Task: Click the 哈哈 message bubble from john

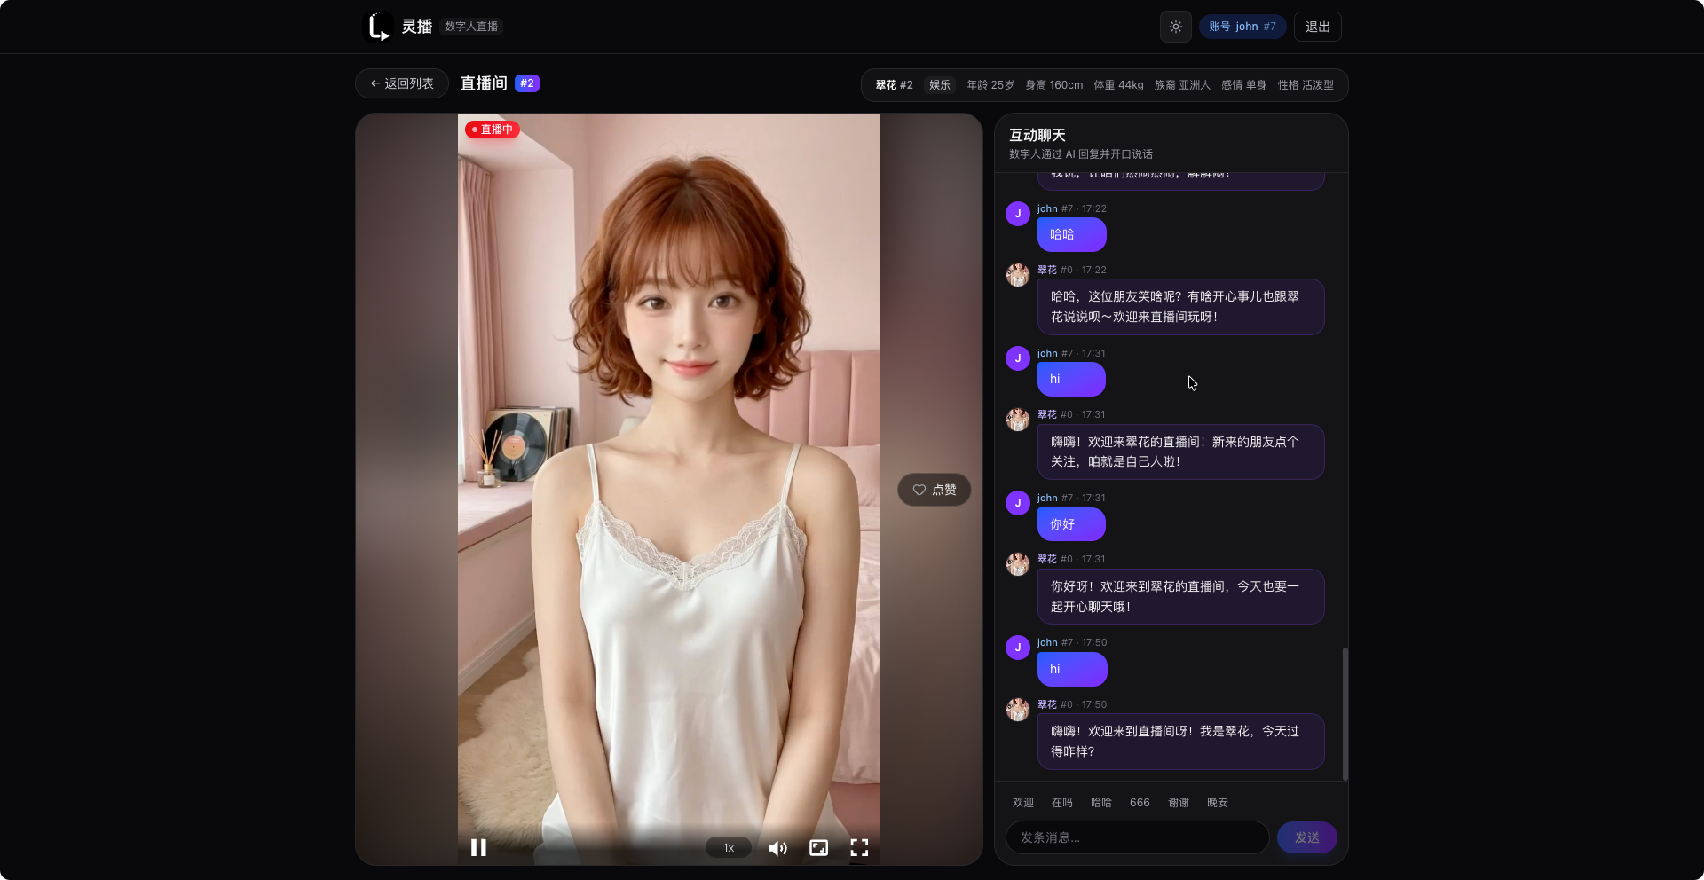Action: (x=1071, y=235)
